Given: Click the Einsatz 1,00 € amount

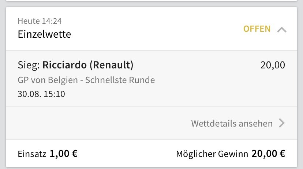Looking at the screenshot, I should (x=64, y=154).
